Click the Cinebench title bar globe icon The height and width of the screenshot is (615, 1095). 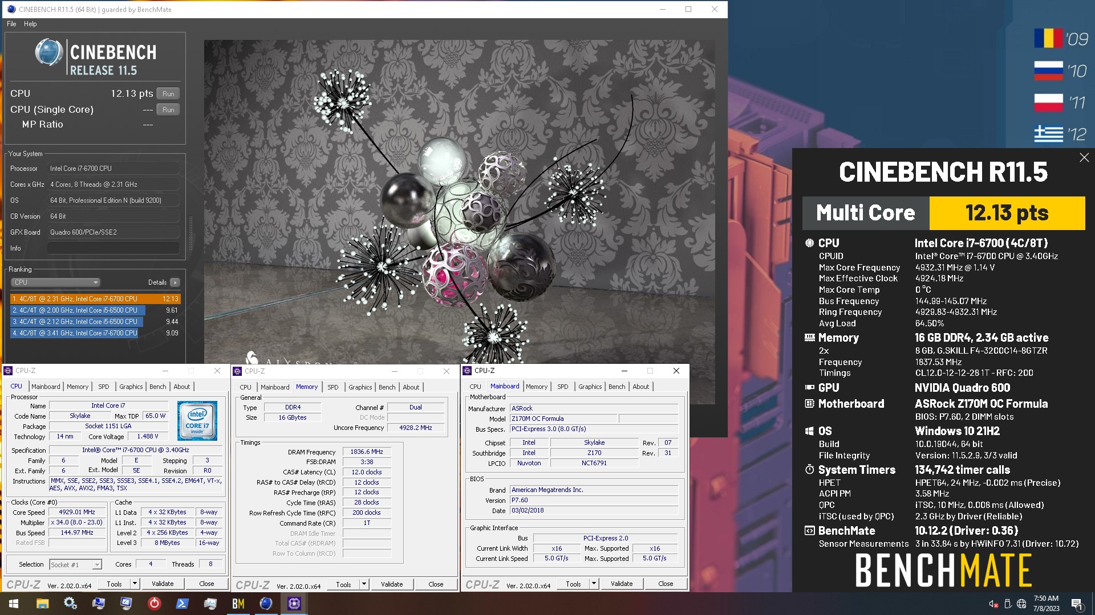click(x=11, y=9)
